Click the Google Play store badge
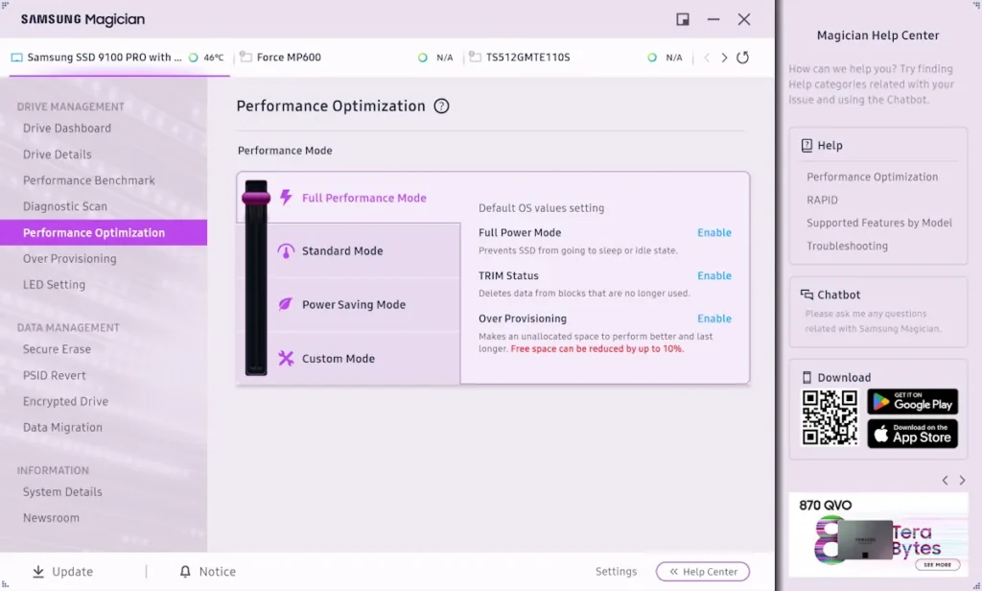This screenshot has width=982, height=591. tap(913, 401)
